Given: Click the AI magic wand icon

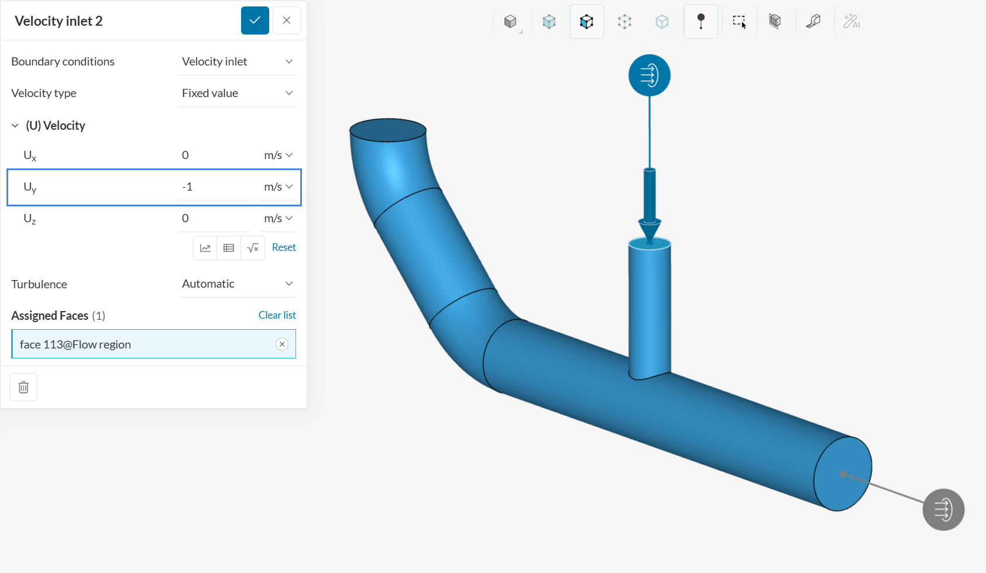Looking at the screenshot, I should [x=851, y=22].
